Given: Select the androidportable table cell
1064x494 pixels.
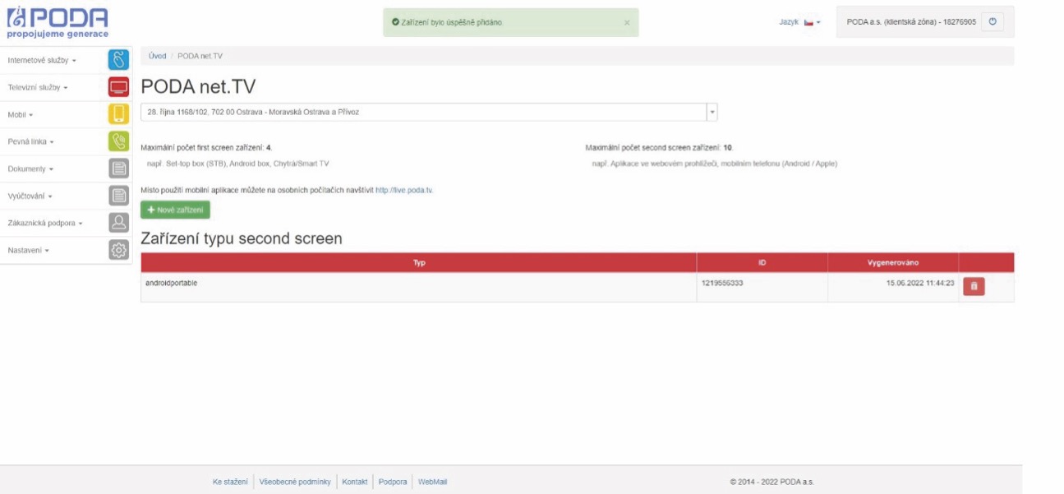Looking at the screenshot, I should click(419, 287).
